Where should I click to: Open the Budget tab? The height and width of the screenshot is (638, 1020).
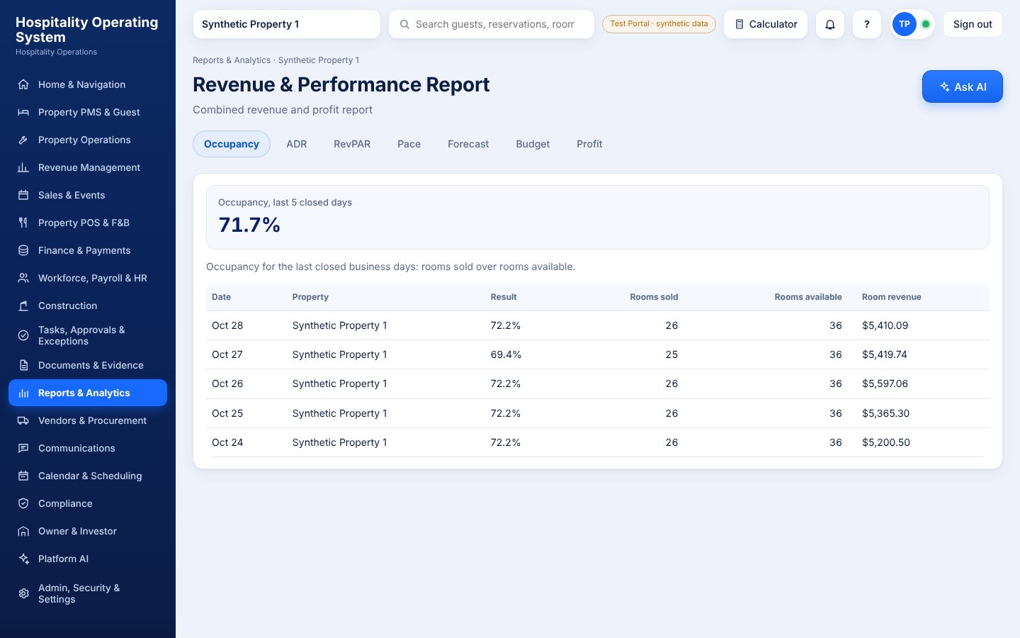pyautogui.click(x=533, y=144)
